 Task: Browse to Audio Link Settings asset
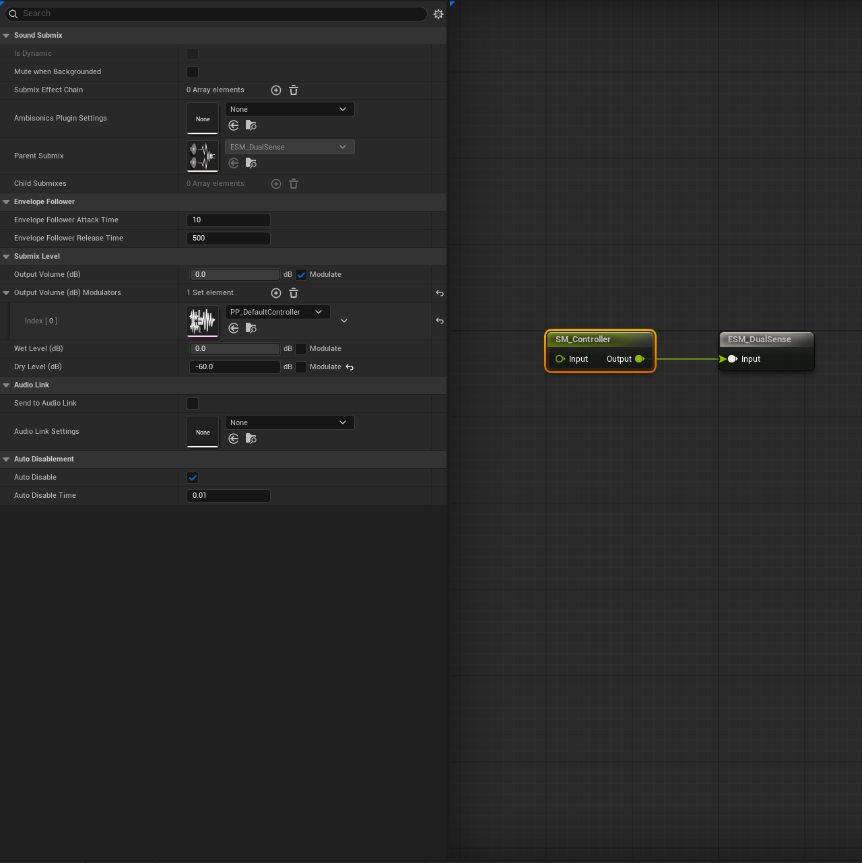tap(251, 439)
